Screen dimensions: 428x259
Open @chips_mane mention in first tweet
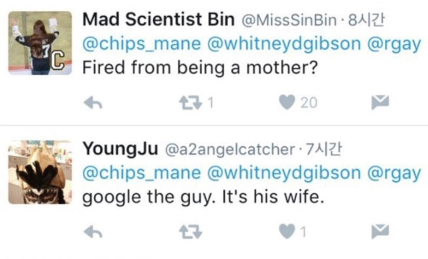coord(142,44)
